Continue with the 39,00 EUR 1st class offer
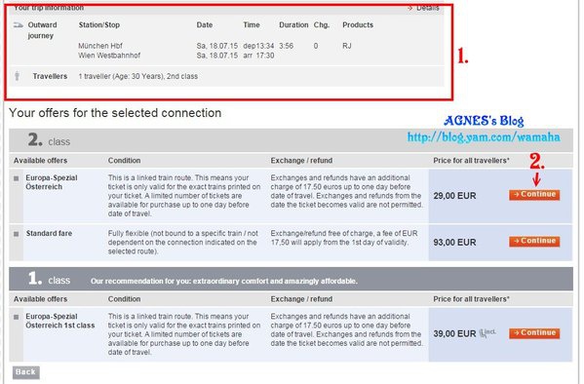The height and width of the screenshot is (384, 584). (534, 333)
